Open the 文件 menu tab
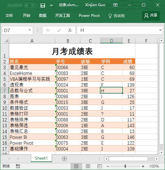Viewport: 165px width, 170px height. click(9, 16)
